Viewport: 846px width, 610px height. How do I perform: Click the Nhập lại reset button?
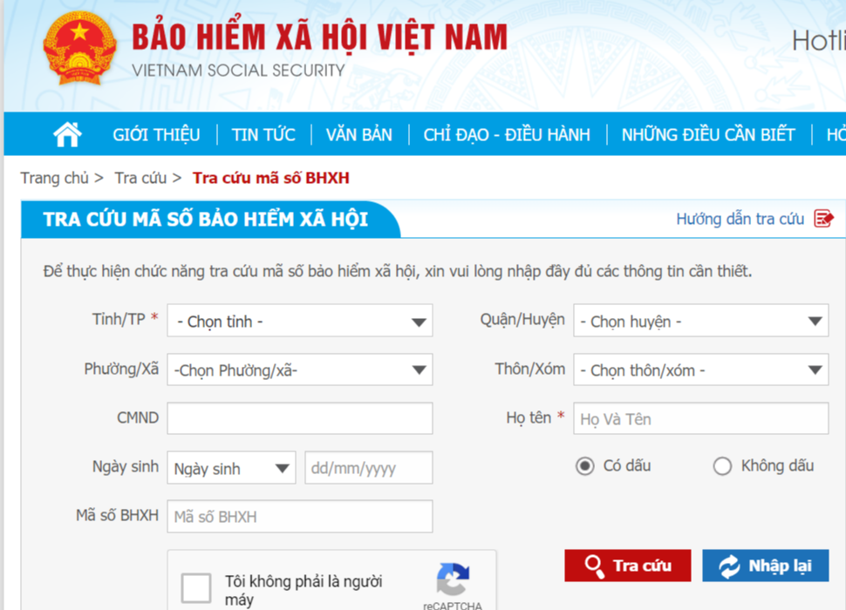pyautogui.click(x=766, y=566)
